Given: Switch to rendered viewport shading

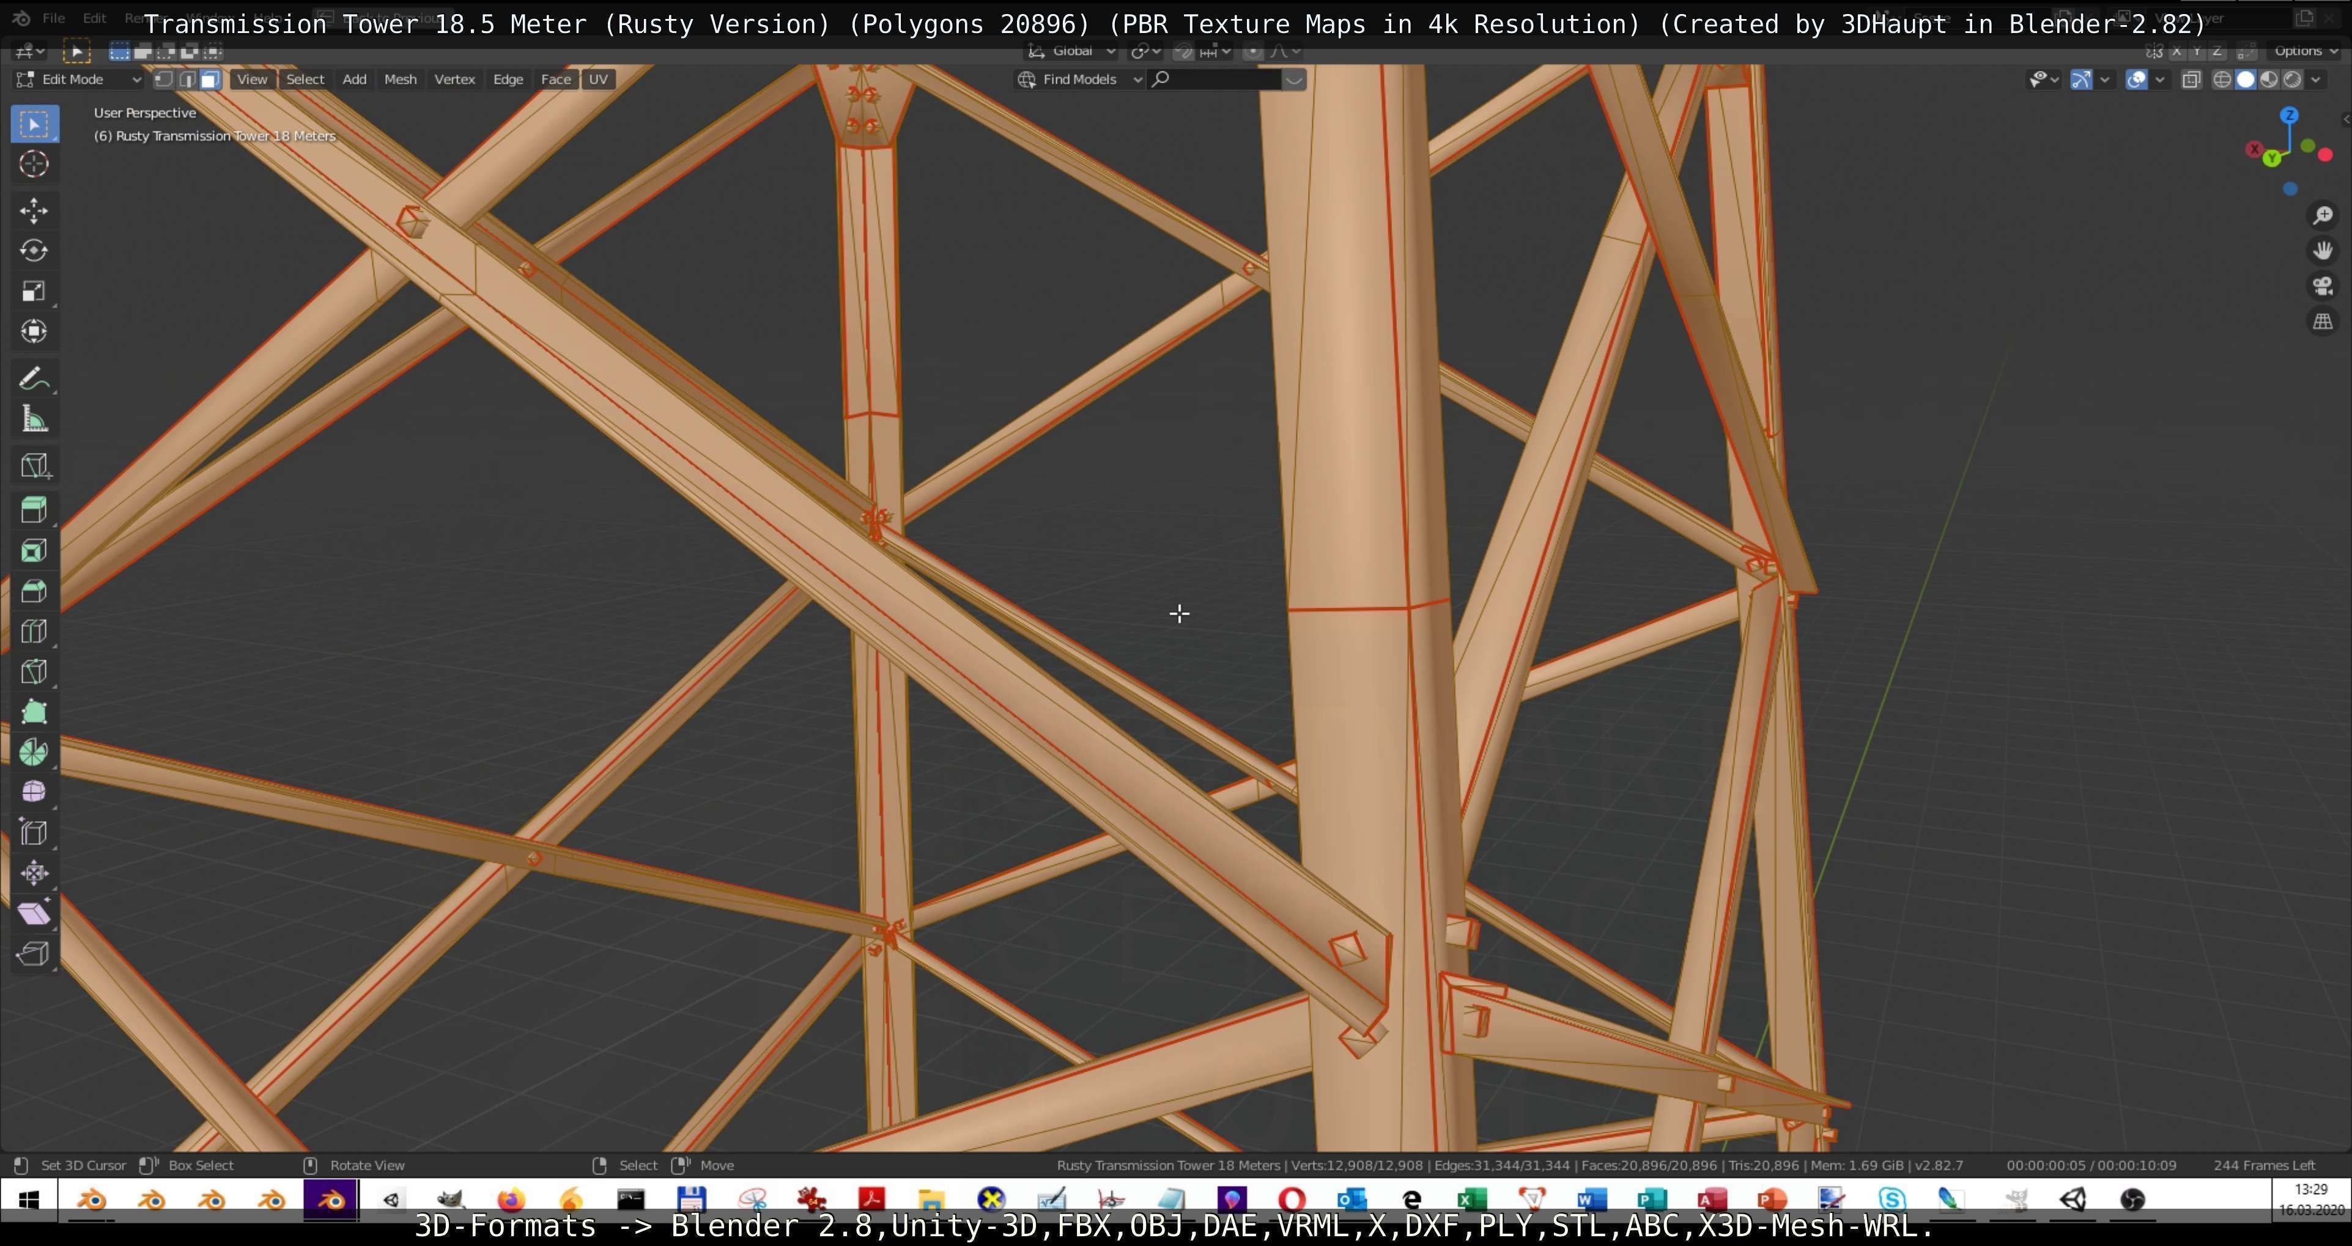Looking at the screenshot, I should tap(2291, 79).
